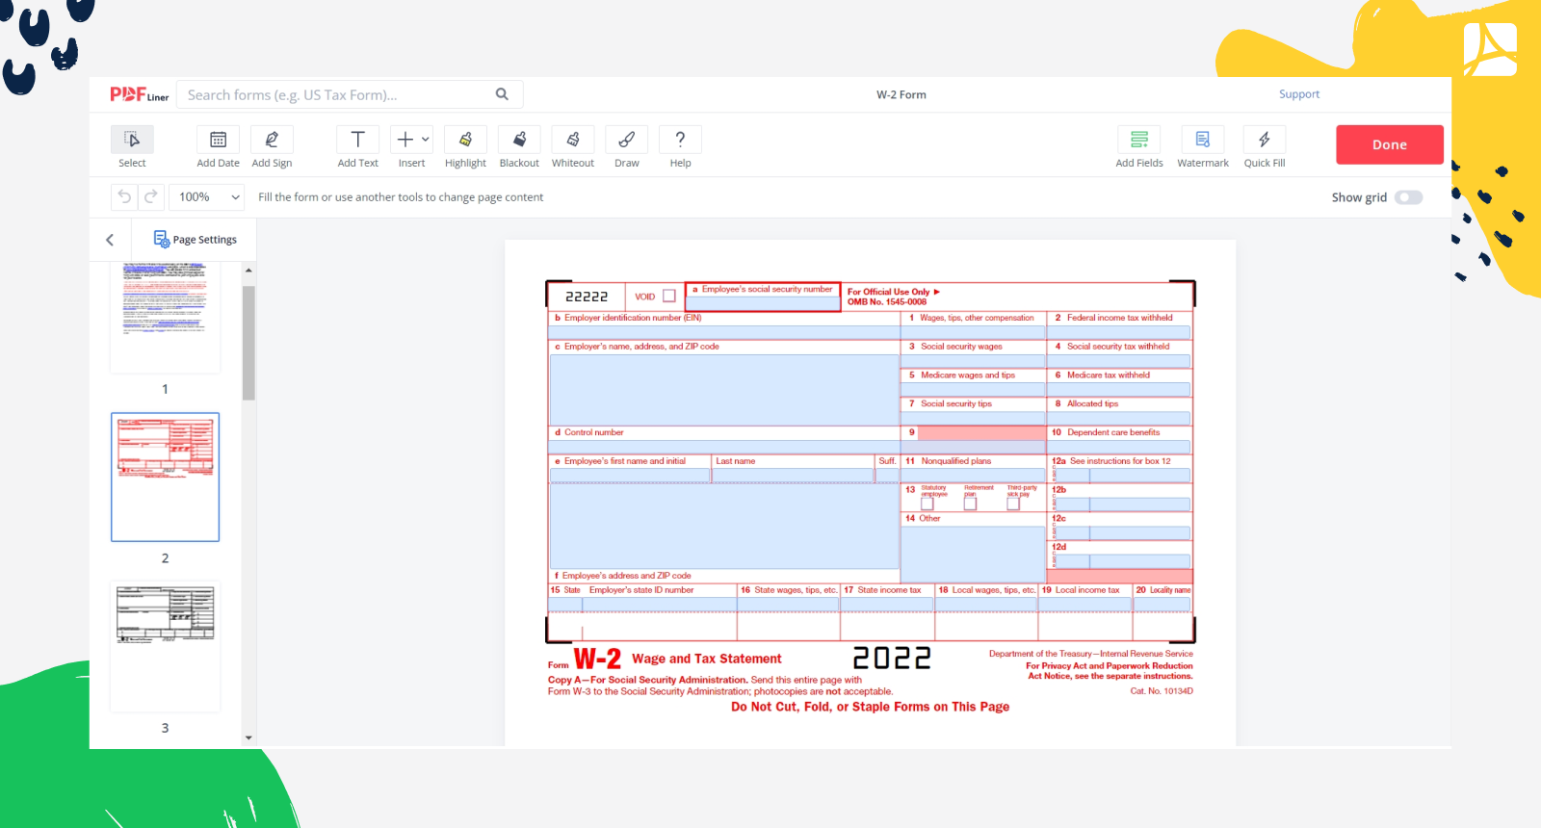Check the Statutory employee box
Image resolution: width=1541 pixels, height=828 pixels.
pos(927,504)
